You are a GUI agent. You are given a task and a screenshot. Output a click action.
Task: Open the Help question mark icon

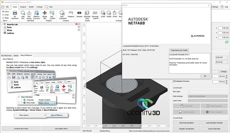(x=222, y=7)
